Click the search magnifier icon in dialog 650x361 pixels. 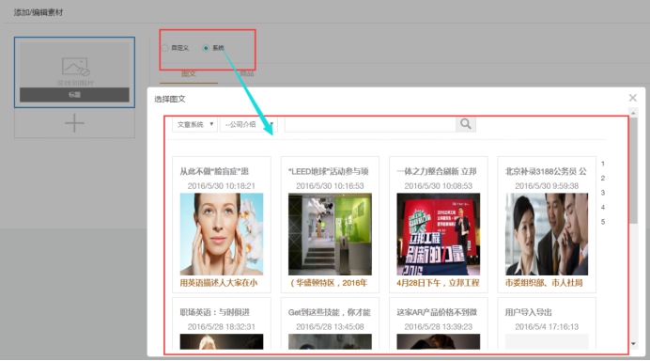coord(466,124)
